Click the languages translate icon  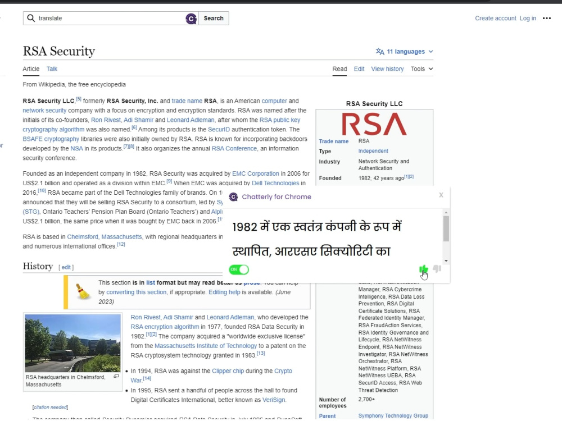click(379, 52)
